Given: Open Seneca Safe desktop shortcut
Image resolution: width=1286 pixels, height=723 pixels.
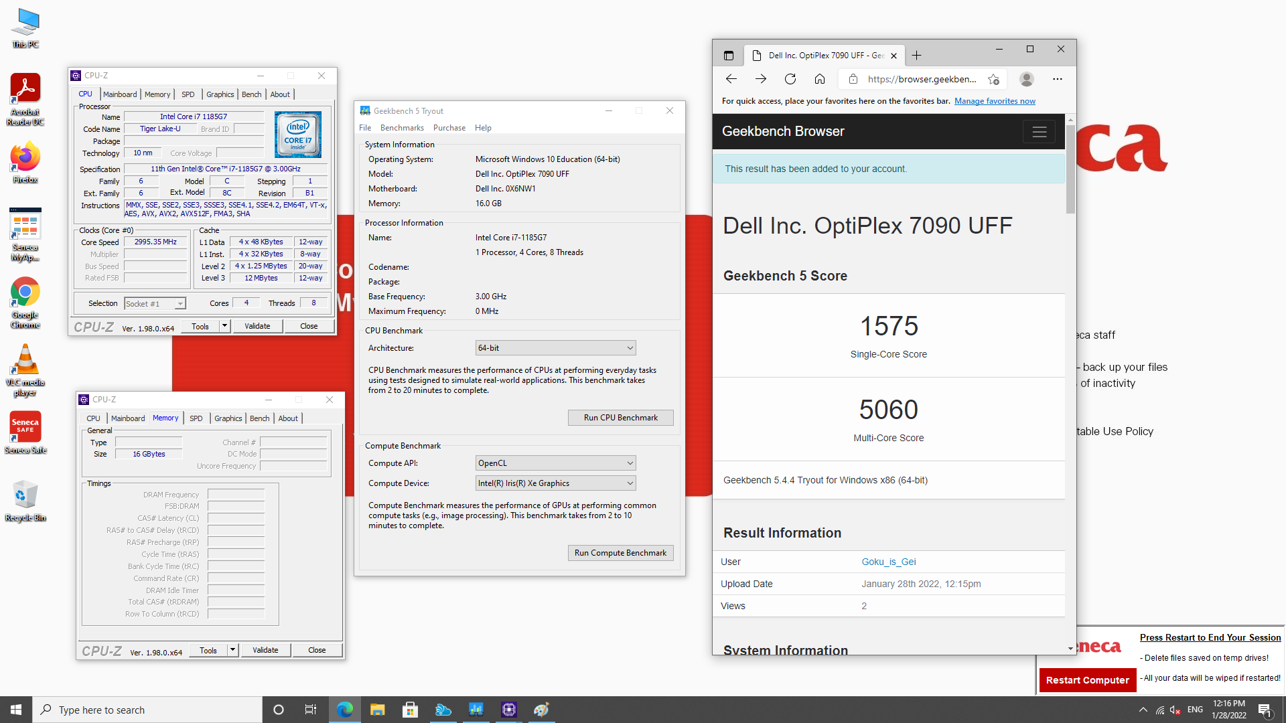Looking at the screenshot, I should [25, 432].
